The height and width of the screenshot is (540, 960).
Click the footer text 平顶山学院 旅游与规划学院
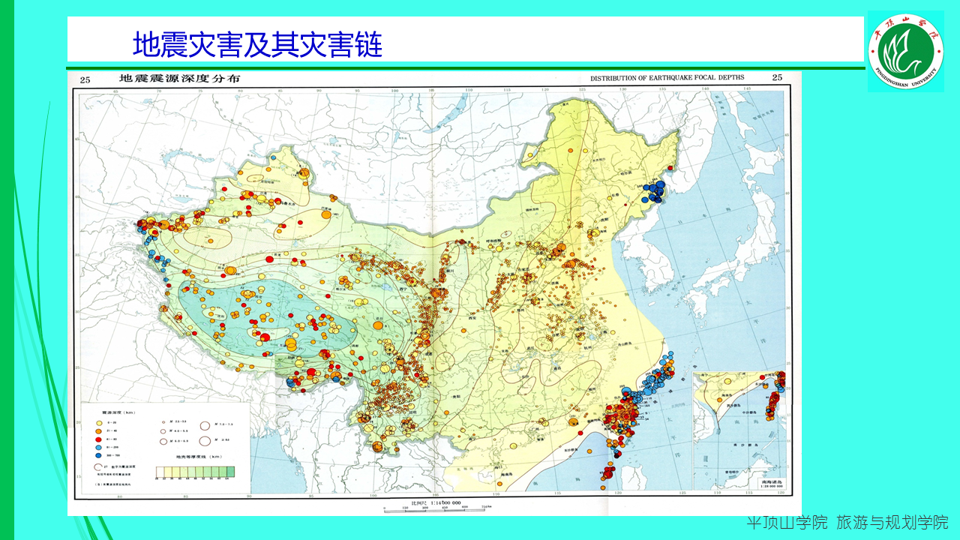pyautogui.click(x=847, y=522)
